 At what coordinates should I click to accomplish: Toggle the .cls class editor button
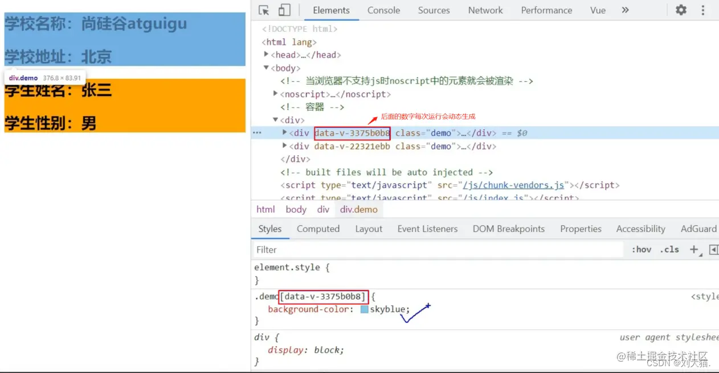[x=669, y=250]
